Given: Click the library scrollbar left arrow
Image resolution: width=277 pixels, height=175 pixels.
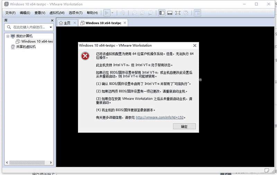Looking at the screenshot, I should click(7, 163).
